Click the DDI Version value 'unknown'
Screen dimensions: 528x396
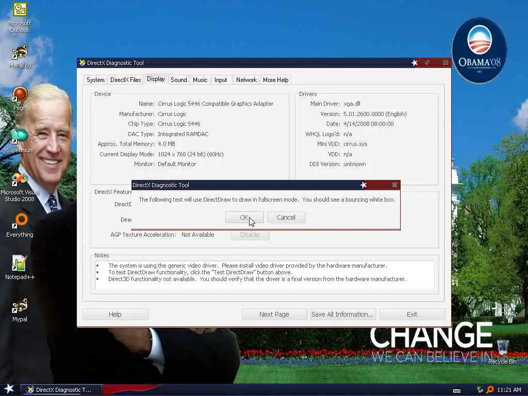pos(354,164)
